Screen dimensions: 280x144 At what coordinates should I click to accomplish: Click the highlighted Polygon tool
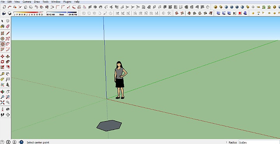(2, 44)
